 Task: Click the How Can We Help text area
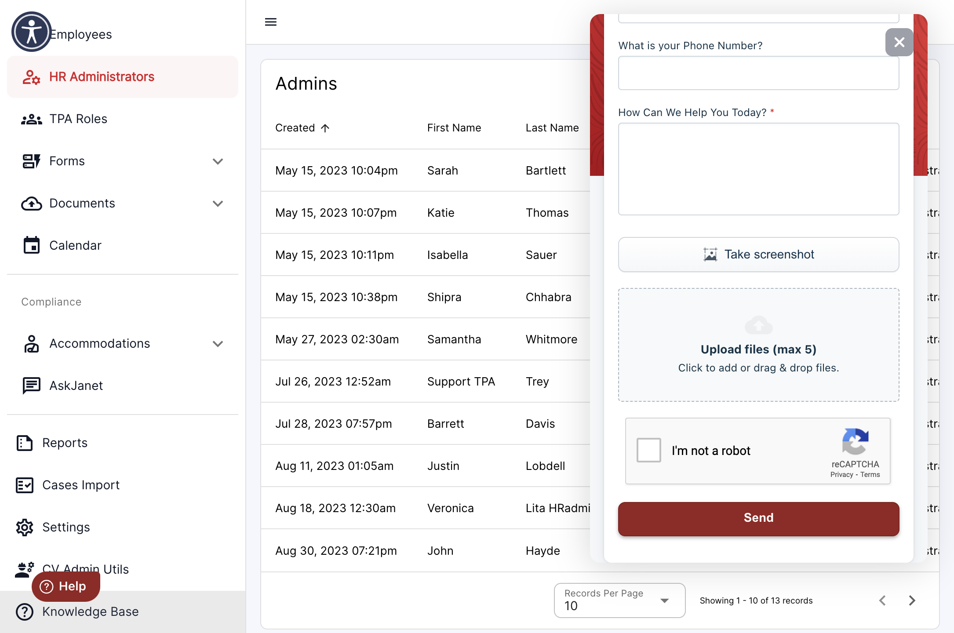[x=759, y=169]
